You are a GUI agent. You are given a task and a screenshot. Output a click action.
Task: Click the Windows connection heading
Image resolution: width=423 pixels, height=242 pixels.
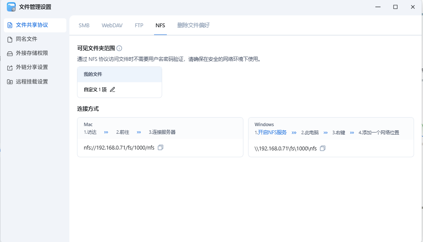(264, 124)
